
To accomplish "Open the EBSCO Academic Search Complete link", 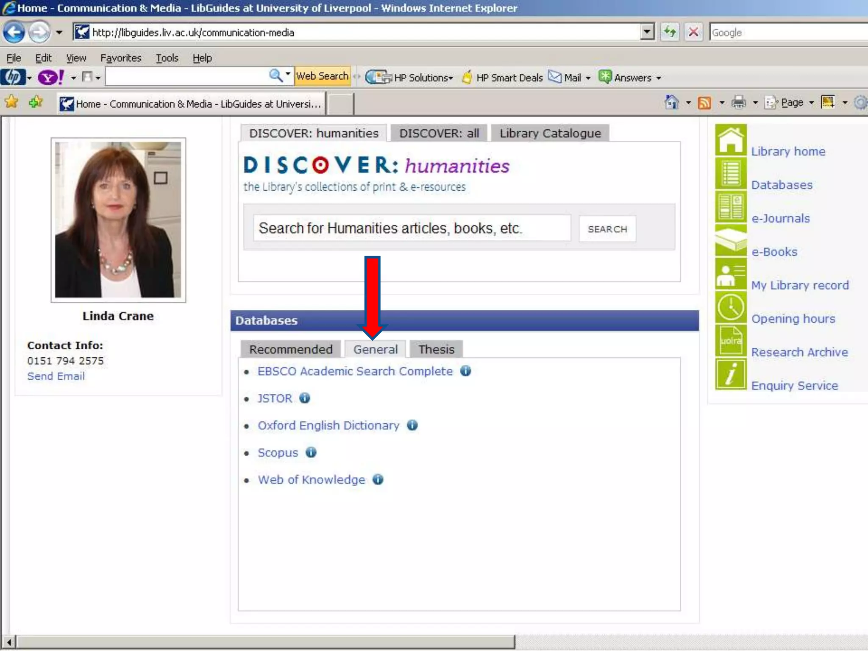I will (355, 371).
